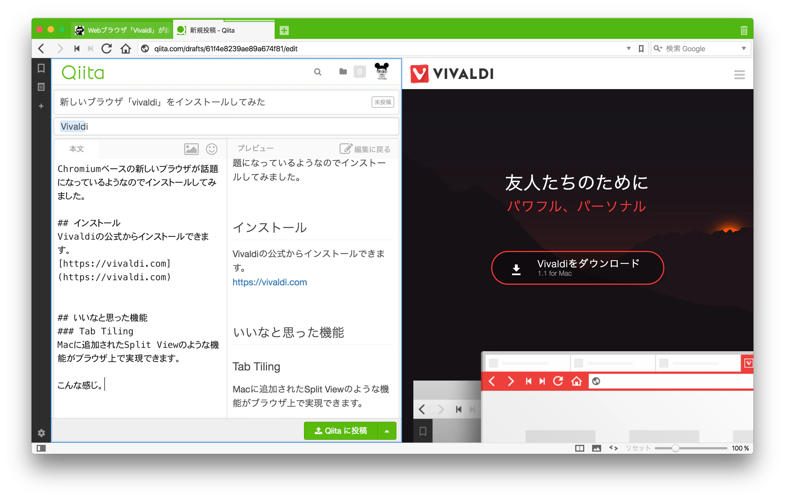
Task: Expand the address bar history dropdown
Action: (629, 48)
